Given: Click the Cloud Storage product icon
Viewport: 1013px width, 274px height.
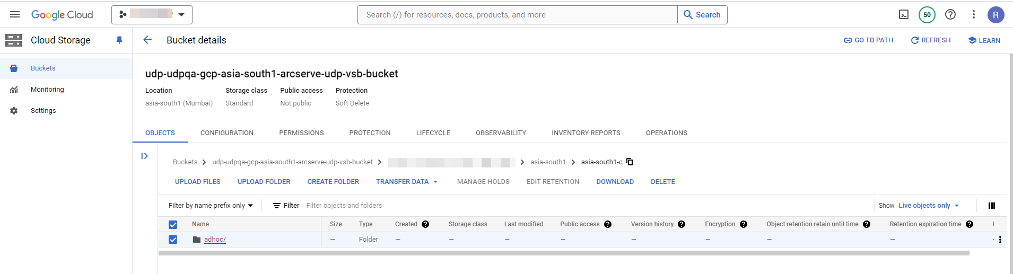Looking at the screenshot, I should pyautogui.click(x=14, y=40).
